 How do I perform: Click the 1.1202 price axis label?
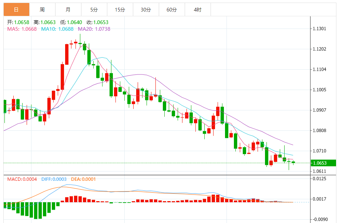click(x=319, y=49)
